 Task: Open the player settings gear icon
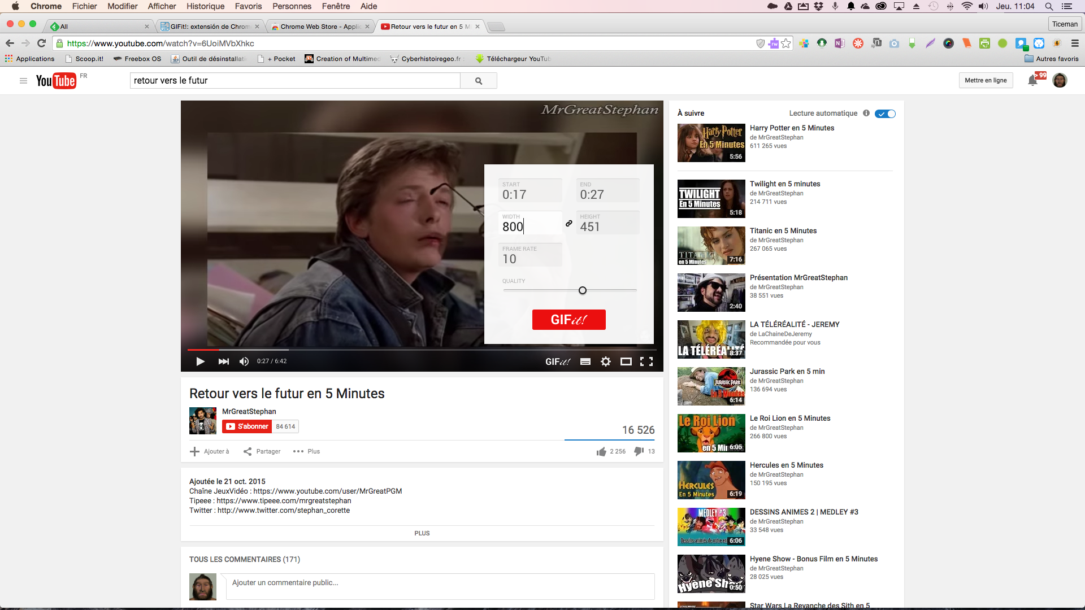[606, 361]
